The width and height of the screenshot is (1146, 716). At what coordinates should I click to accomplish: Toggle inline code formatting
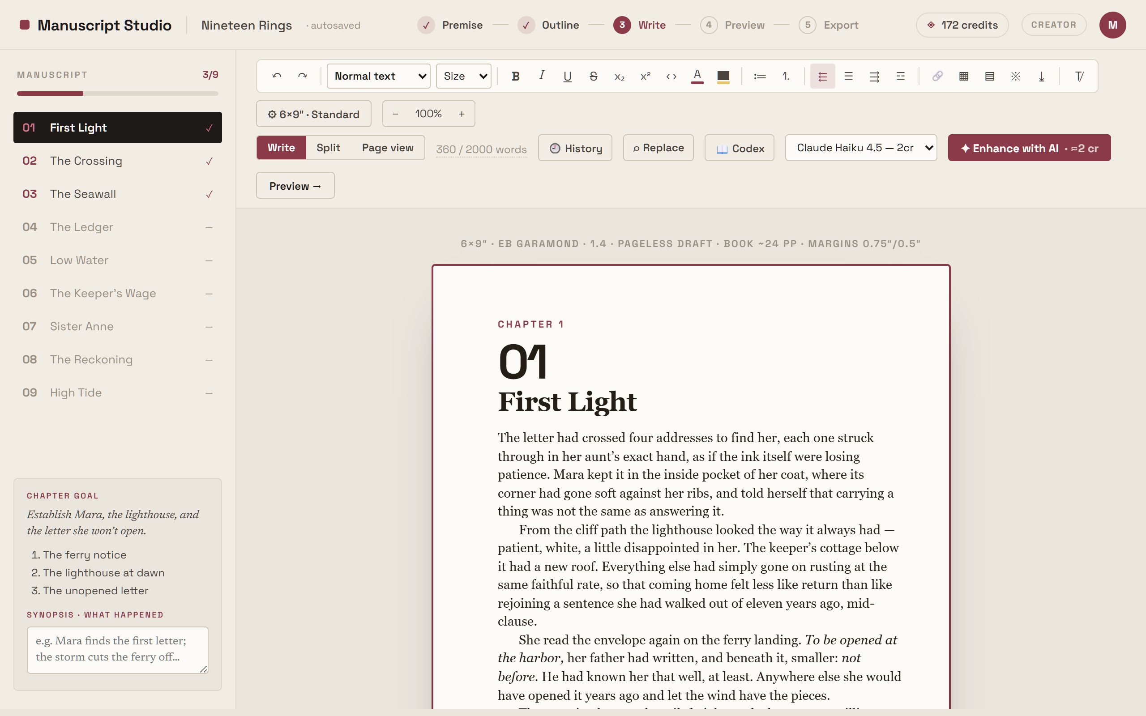pyautogui.click(x=671, y=76)
